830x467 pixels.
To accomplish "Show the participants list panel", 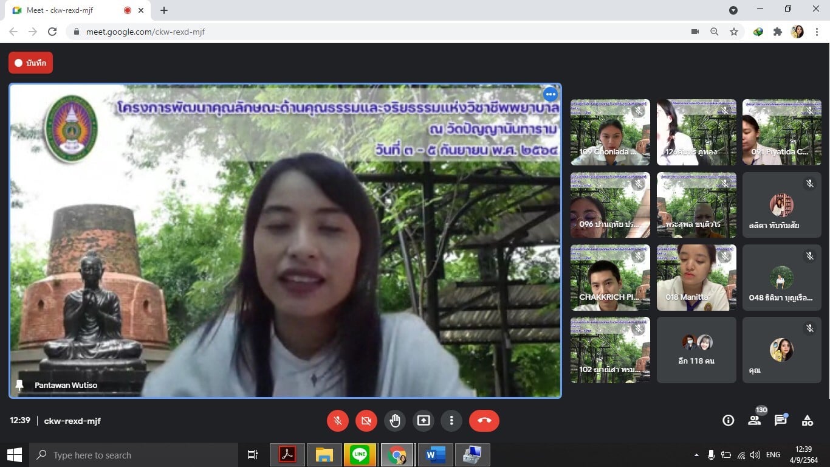I will point(754,420).
